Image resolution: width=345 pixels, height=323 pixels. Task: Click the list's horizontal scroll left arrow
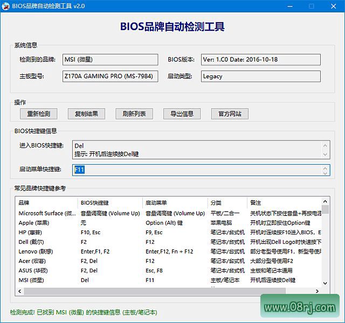pyautogui.click(x=20, y=291)
